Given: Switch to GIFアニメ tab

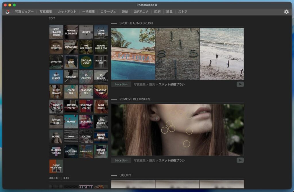Looking at the screenshot, I should [x=141, y=11].
